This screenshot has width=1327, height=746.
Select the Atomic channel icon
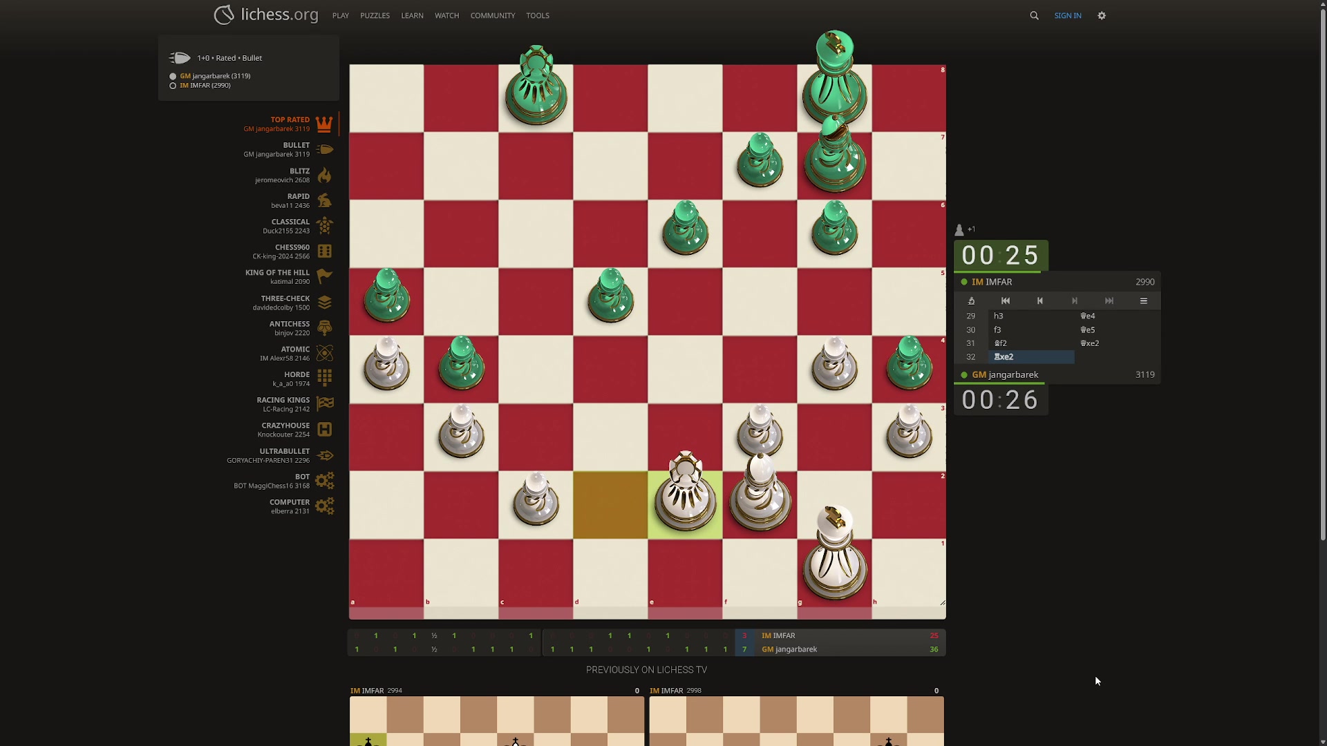pos(324,353)
